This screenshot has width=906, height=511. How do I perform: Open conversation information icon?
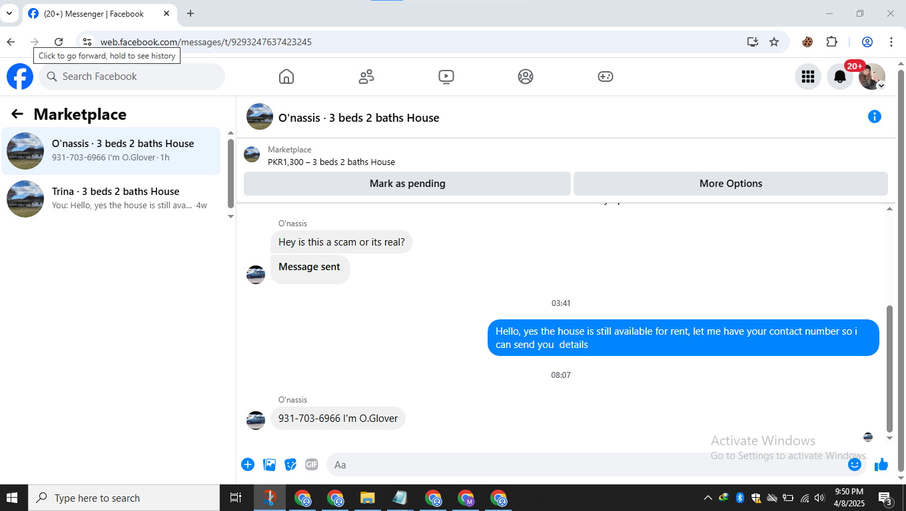click(x=875, y=116)
